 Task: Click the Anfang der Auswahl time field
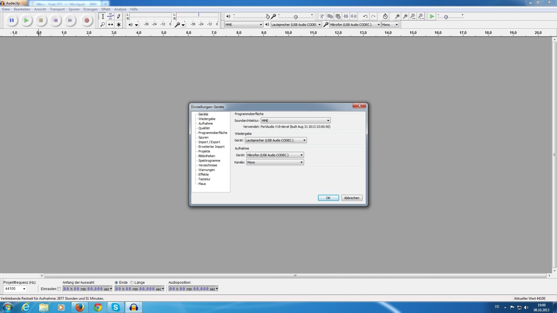(87, 289)
